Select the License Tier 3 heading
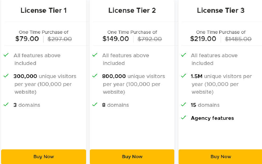Viewport: 262px width, 164px height. point(221,10)
